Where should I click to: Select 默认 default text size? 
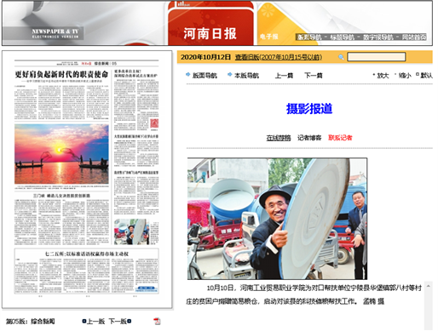[x=426, y=76]
